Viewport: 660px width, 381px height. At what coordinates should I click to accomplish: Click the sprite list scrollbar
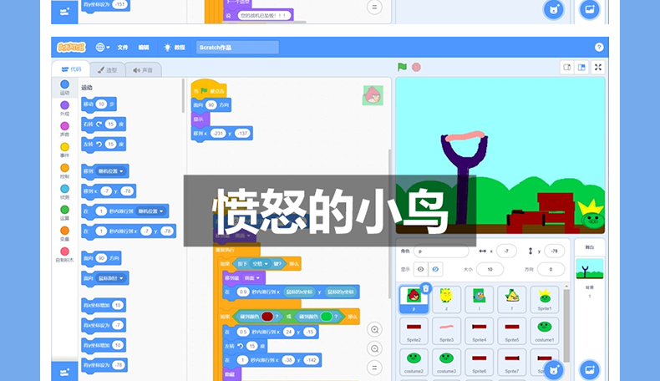(x=566, y=324)
